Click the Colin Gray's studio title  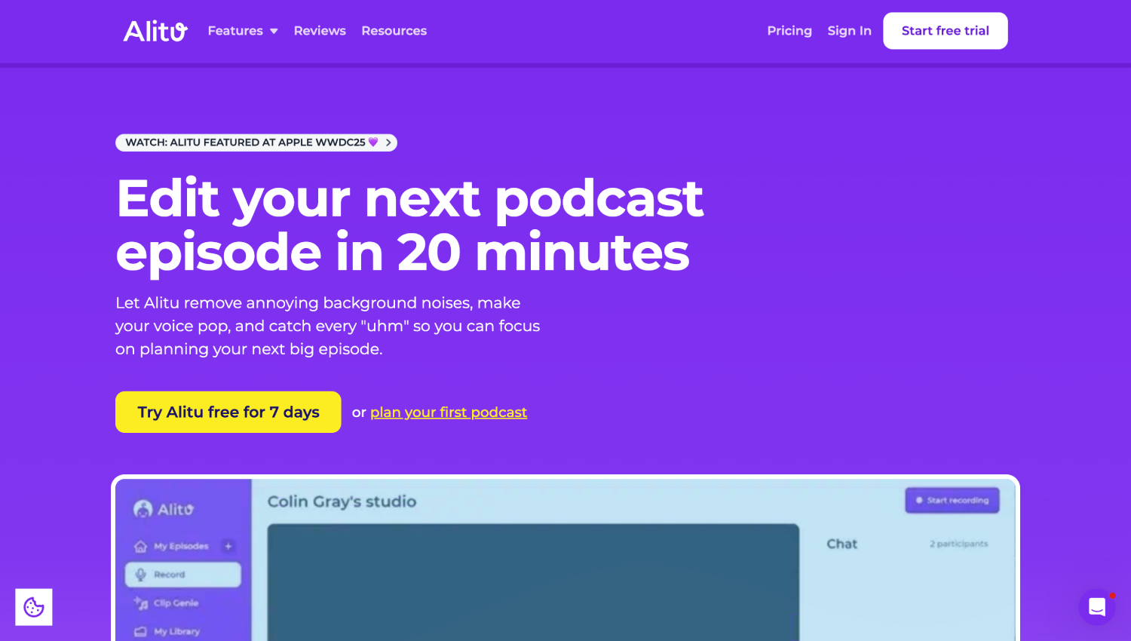pyautogui.click(x=342, y=501)
